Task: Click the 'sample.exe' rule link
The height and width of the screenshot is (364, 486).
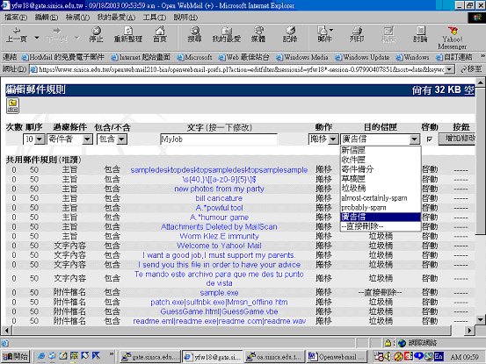Action: click(219, 293)
